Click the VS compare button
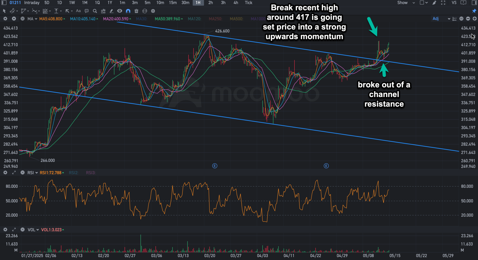Viewport: 478px width, 260px height. point(454,3)
